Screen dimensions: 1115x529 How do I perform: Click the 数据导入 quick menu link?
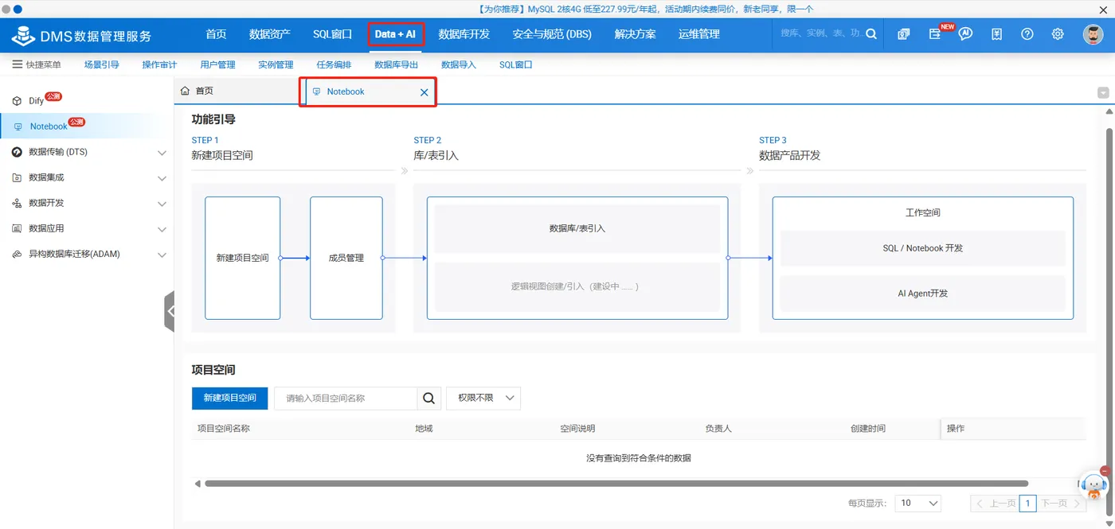point(459,64)
